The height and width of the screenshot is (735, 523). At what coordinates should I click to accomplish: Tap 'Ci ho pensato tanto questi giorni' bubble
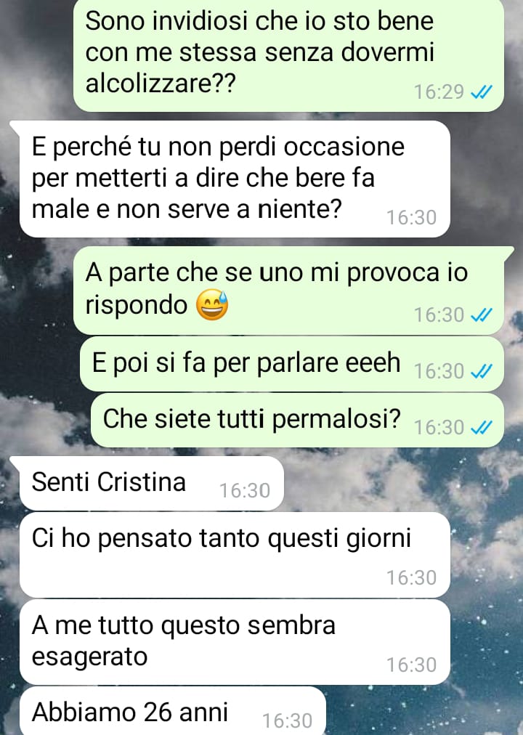coord(235,555)
